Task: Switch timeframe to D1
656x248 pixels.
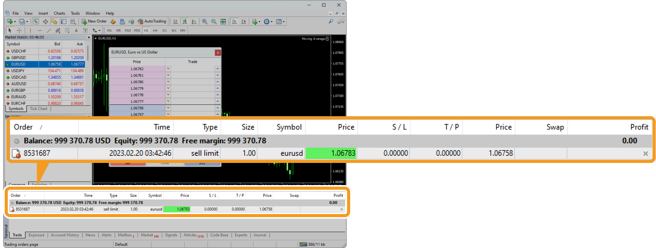Action: click(165, 31)
